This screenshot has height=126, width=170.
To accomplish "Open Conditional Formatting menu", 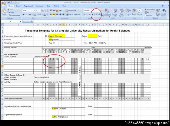I will [x=107, y=12].
